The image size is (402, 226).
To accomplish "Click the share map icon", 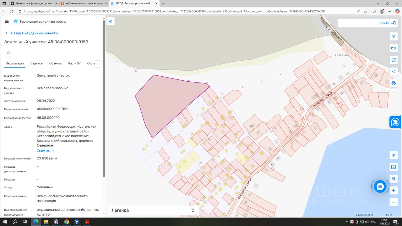I will coord(394,72).
